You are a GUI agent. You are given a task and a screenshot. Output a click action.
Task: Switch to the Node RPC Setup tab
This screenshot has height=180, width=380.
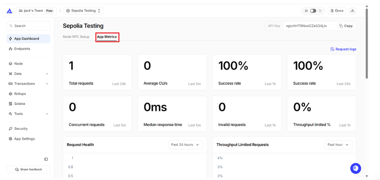tap(76, 37)
